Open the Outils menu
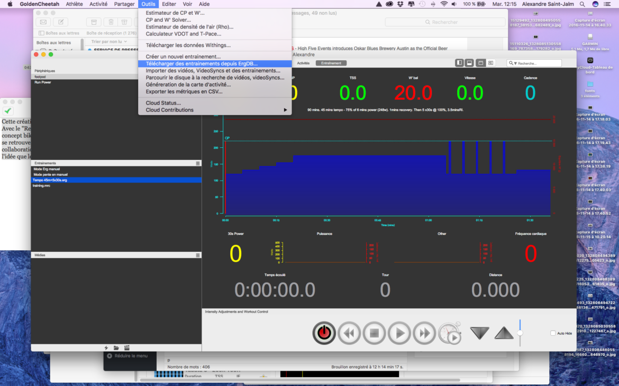The image size is (619, 386). tap(149, 4)
